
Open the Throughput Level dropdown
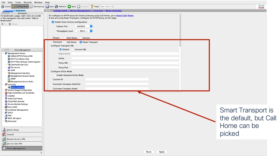click(84, 31)
